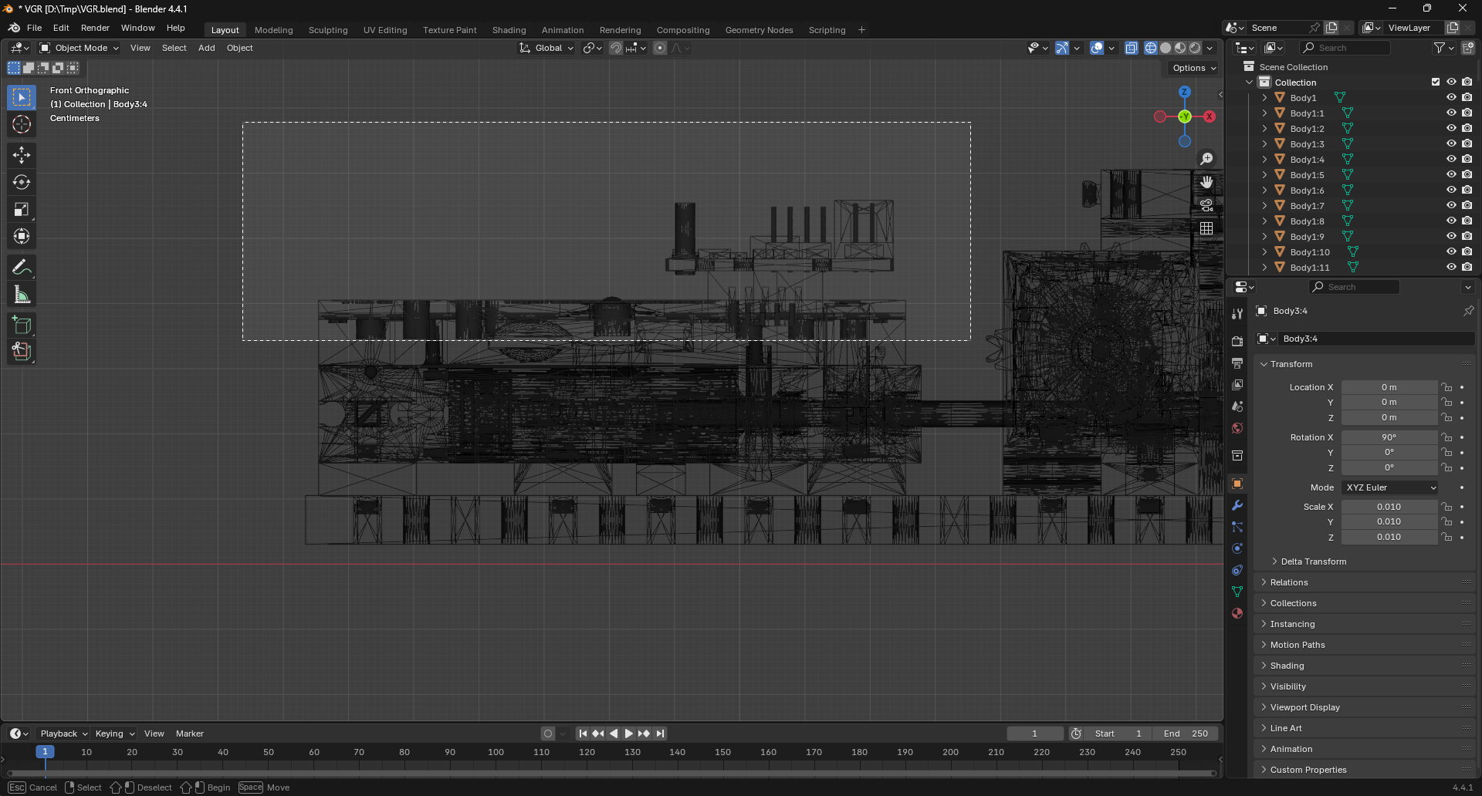This screenshot has height=796, width=1482.
Task: Activate the Annotate tool
Action: (x=22, y=268)
